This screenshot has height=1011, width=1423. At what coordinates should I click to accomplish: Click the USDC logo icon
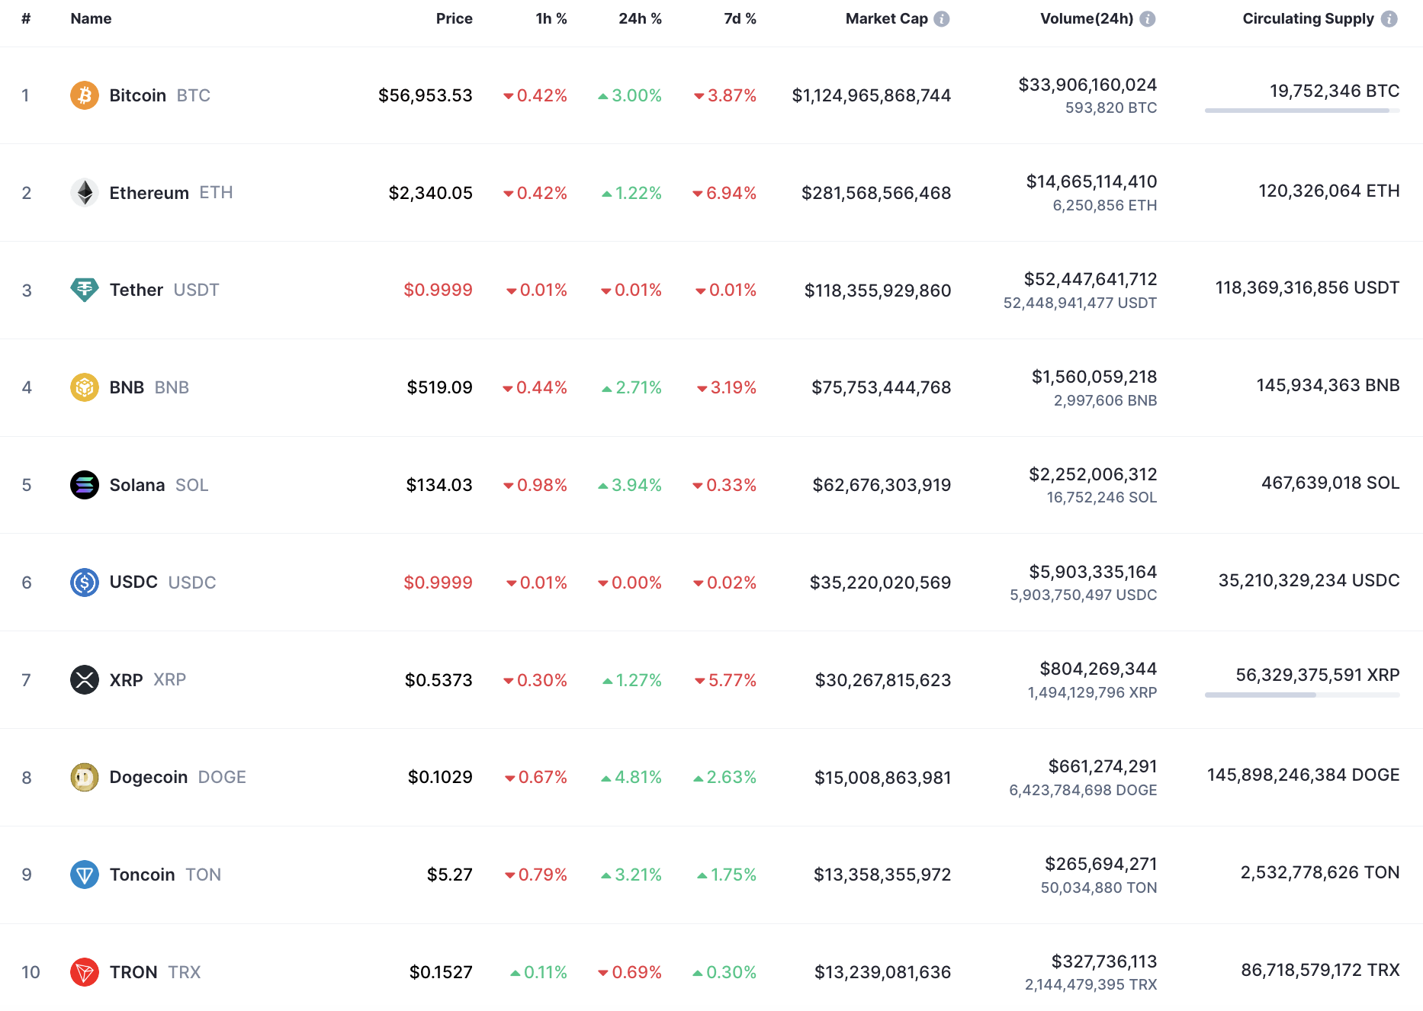click(x=85, y=583)
